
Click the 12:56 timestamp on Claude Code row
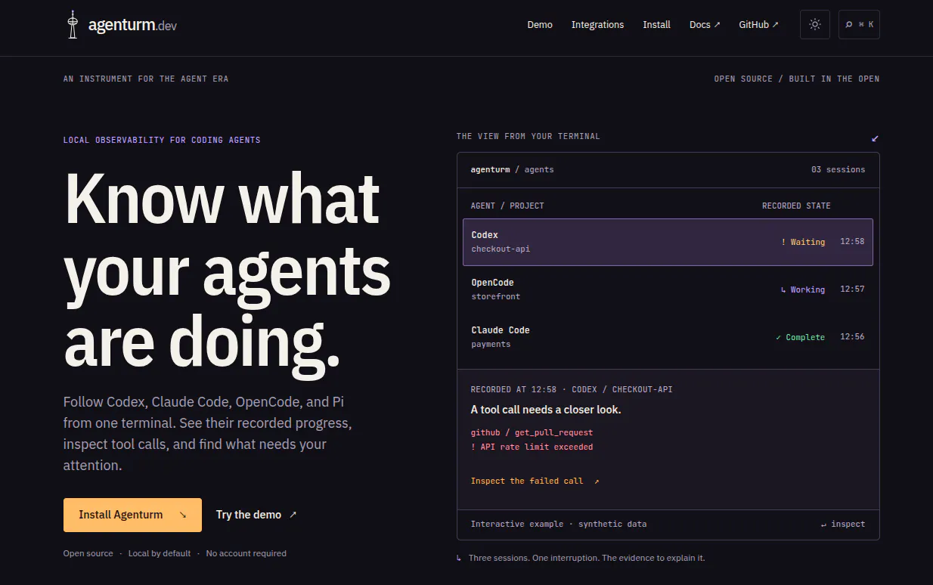coord(852,337)
